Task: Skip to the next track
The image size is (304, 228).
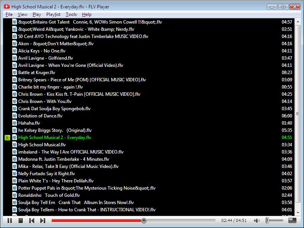Action: [x=43, y=221]
